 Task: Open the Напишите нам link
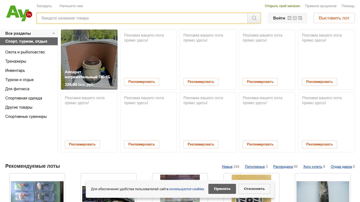71,6
